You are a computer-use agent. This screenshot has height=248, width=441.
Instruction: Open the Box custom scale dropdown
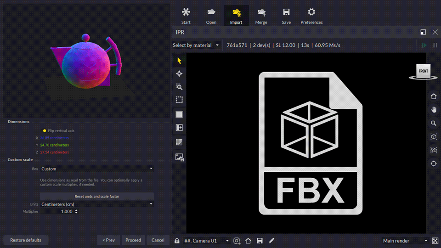97,169
